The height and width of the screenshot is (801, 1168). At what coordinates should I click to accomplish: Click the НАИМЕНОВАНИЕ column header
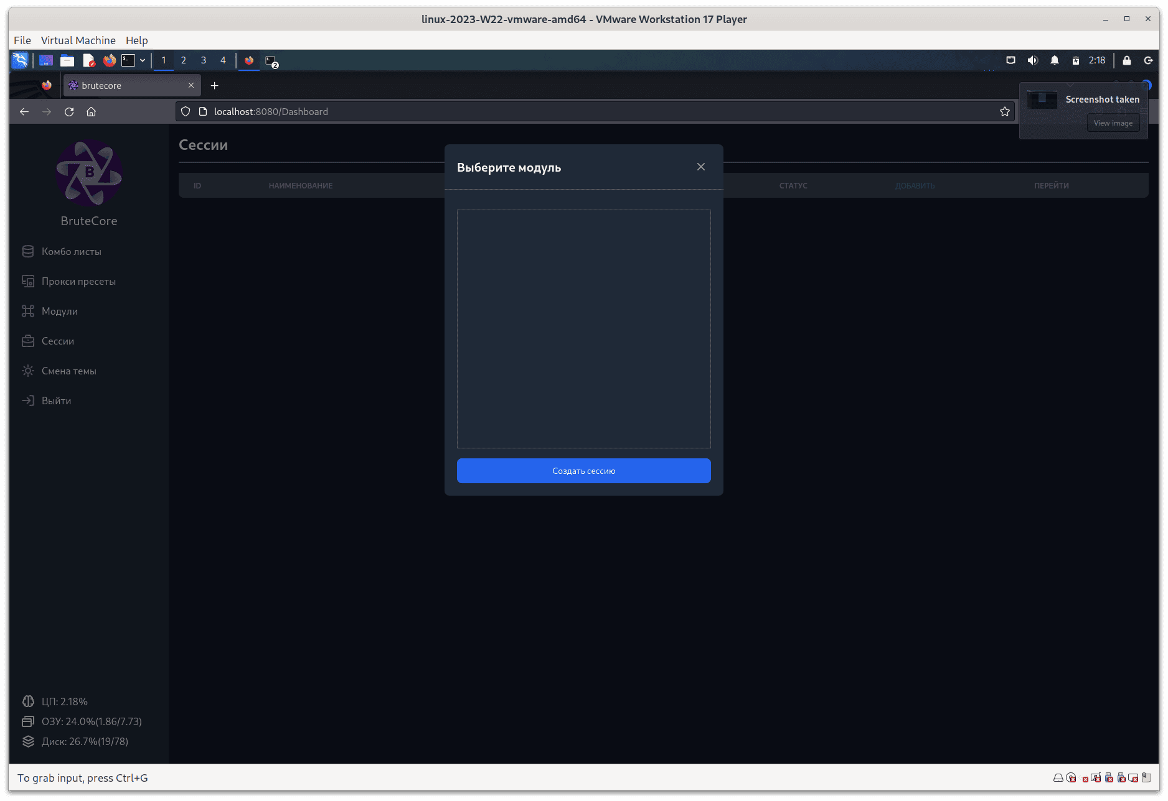pos(301,185)
